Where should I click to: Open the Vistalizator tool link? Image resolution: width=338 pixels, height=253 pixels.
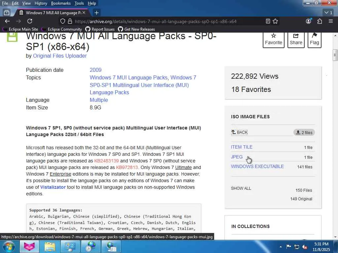coord(53,187)
